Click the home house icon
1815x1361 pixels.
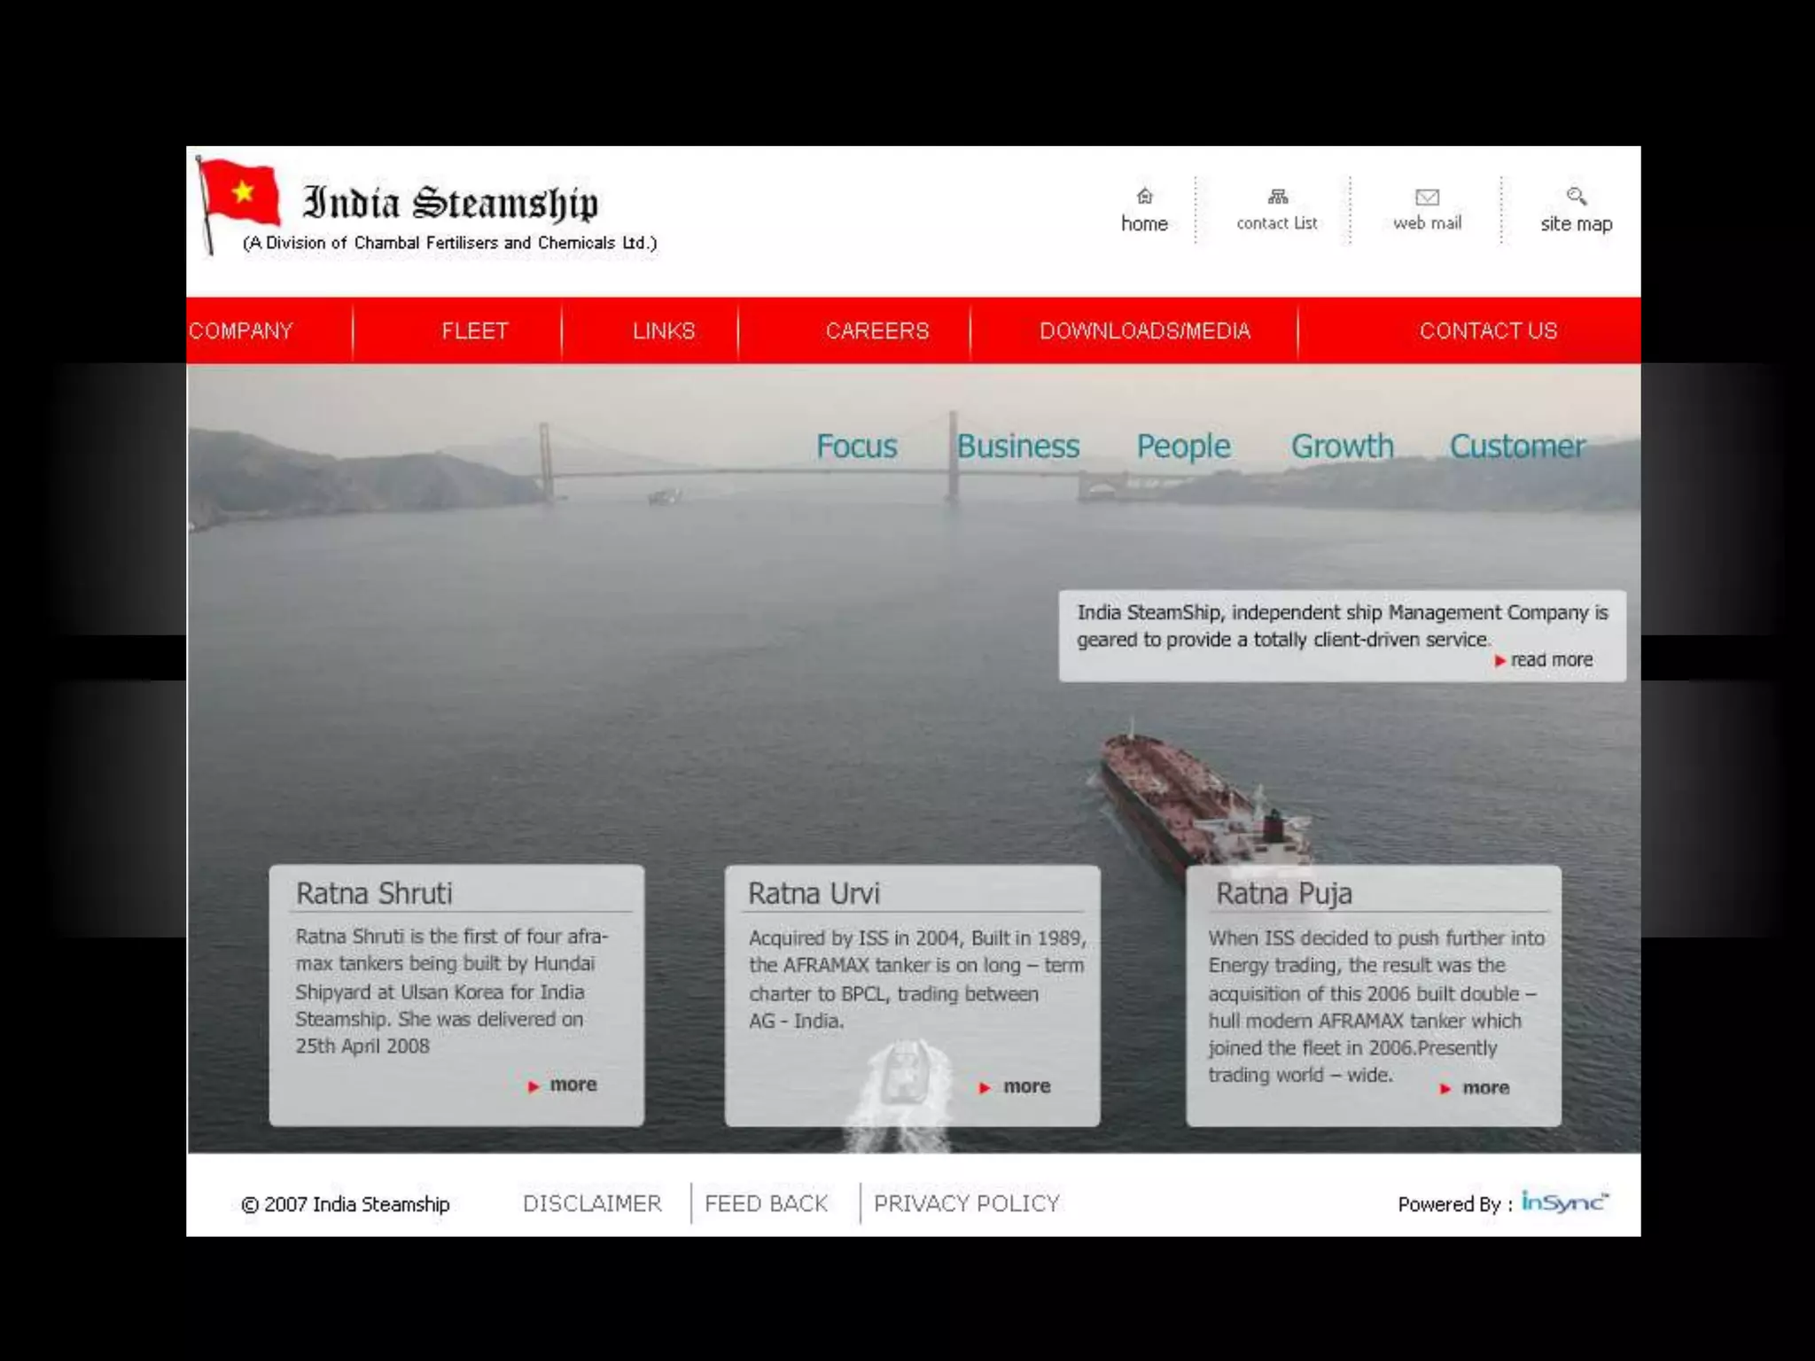point(1144,196)
